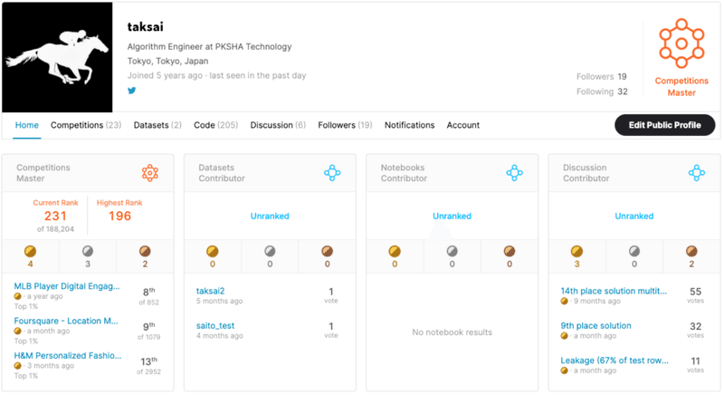Open the saito_test dataset link
Screen dimensions: 724x395
(x=215, y=326)
